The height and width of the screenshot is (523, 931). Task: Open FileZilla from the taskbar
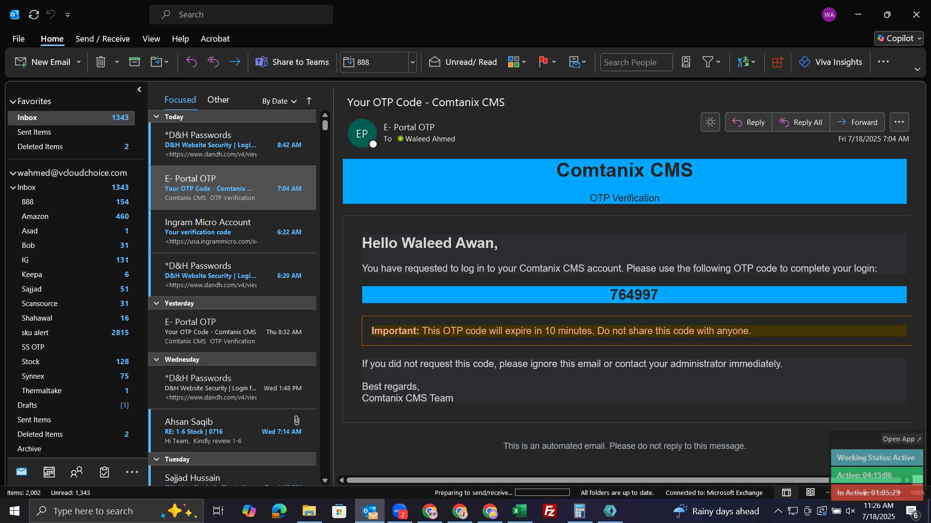click(550, 511)
